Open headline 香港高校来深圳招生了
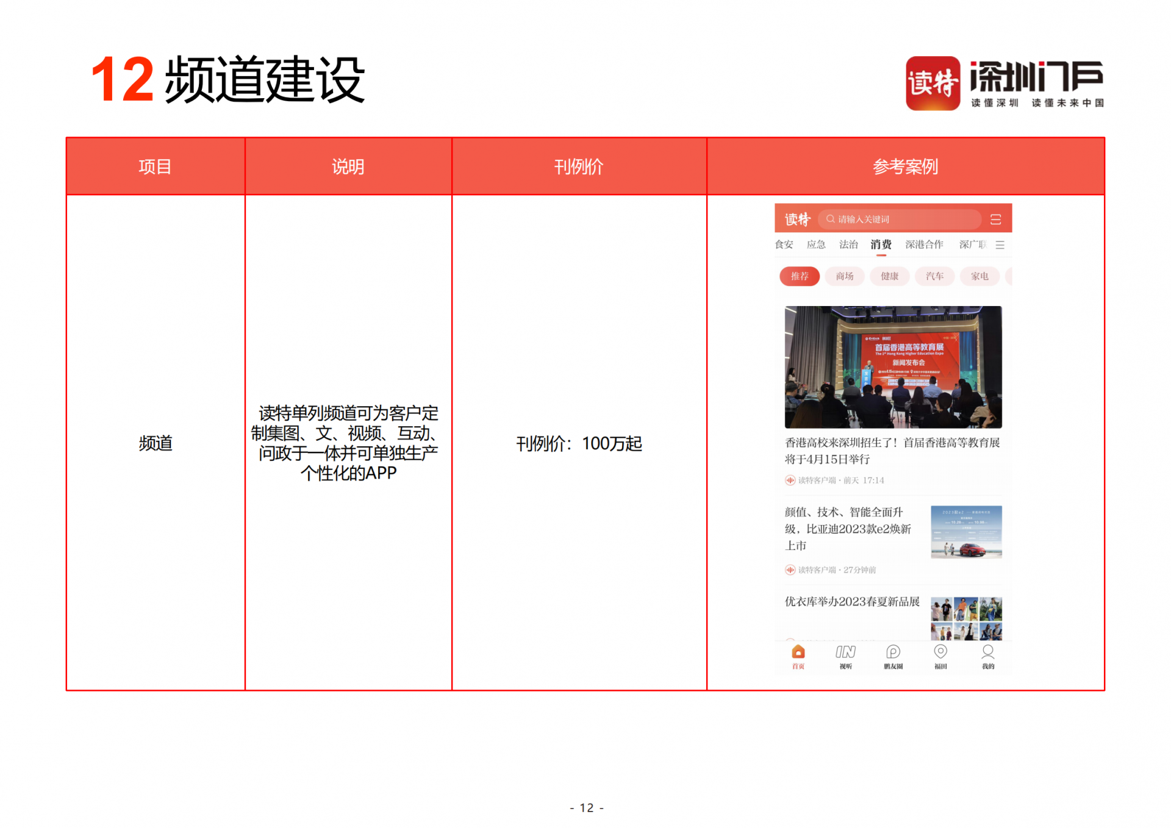 [x=892, y=451]
